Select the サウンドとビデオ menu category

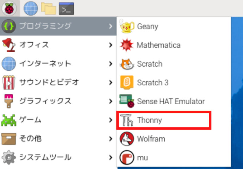pos(58,82)
